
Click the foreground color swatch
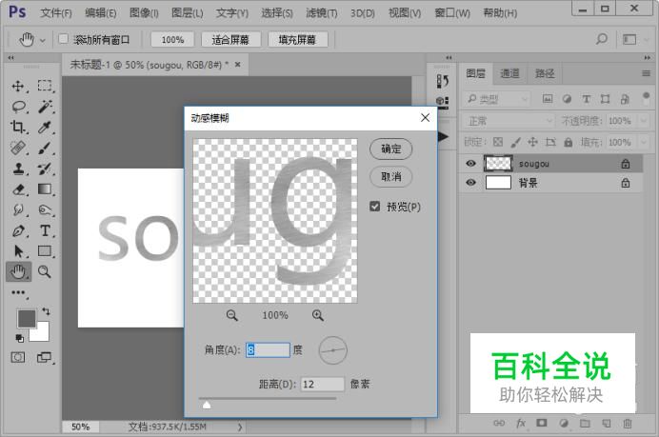[26, 319]
